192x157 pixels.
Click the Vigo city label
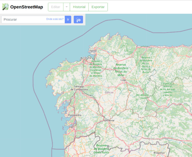tap(71, 127)
